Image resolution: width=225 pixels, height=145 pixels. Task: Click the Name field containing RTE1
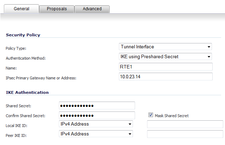[x=166, y=67]
